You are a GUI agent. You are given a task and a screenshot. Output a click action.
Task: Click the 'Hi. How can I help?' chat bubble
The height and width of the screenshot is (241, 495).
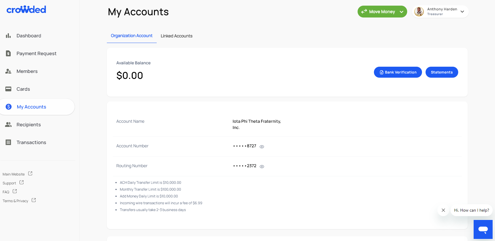[472, 210]
